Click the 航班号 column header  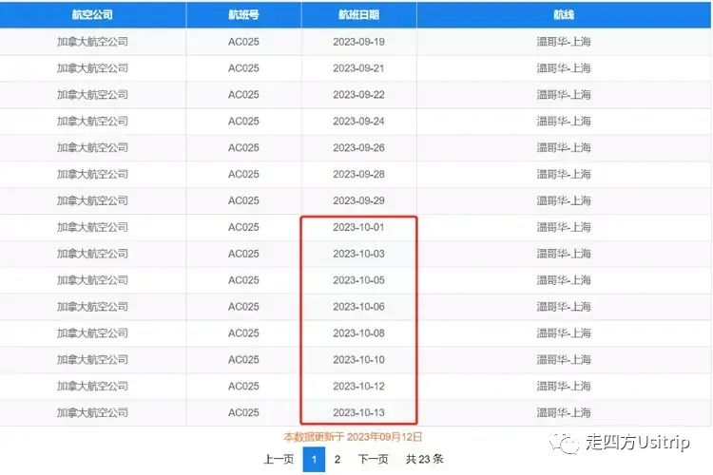pyautogui.click(x=243, y=15)
